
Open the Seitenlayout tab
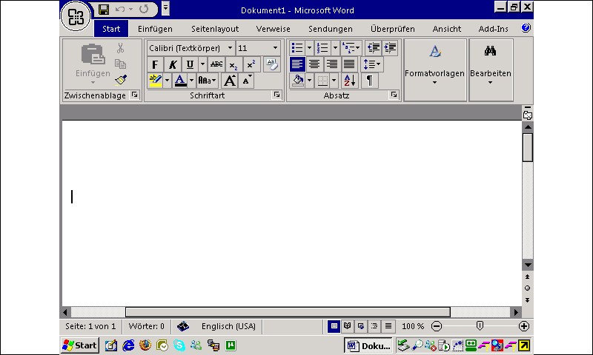[x=215, y=29]
